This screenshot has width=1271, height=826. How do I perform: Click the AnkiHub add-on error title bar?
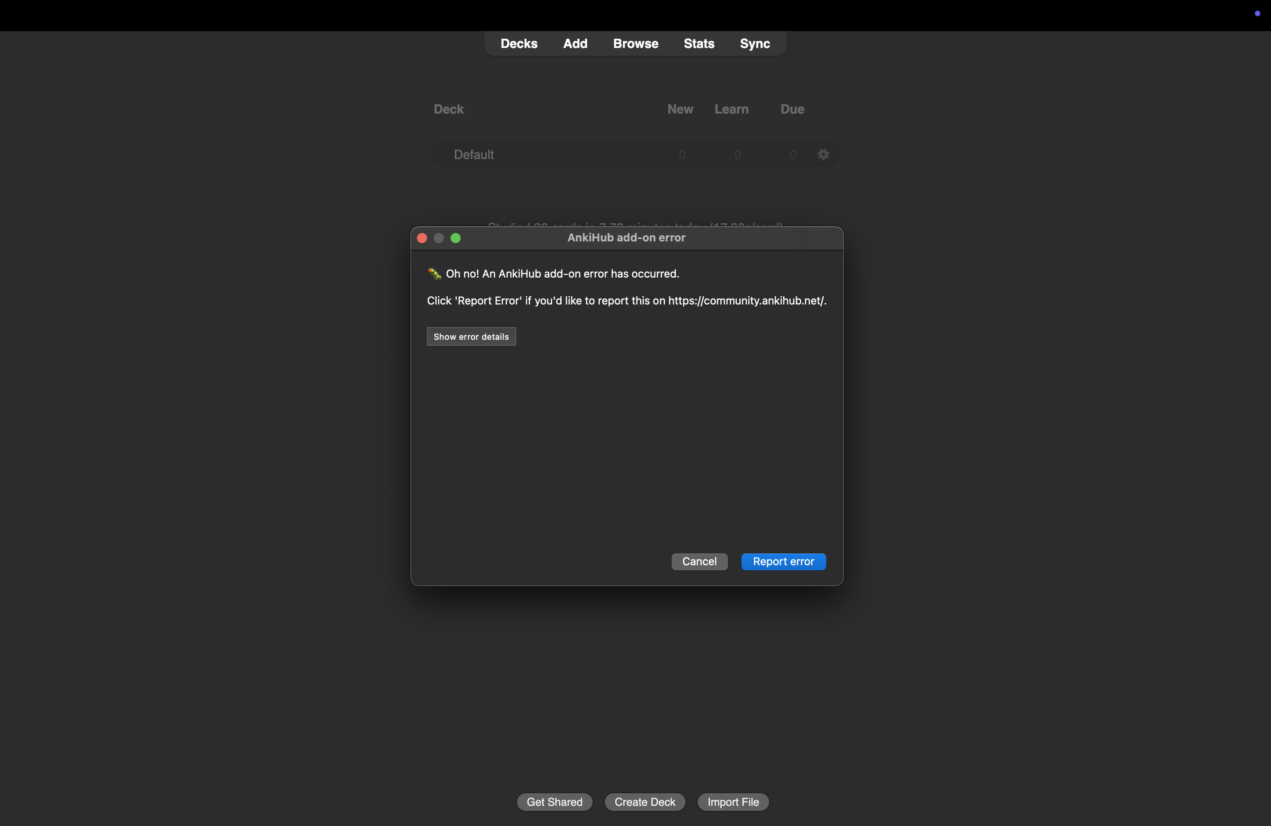[626, 238]
